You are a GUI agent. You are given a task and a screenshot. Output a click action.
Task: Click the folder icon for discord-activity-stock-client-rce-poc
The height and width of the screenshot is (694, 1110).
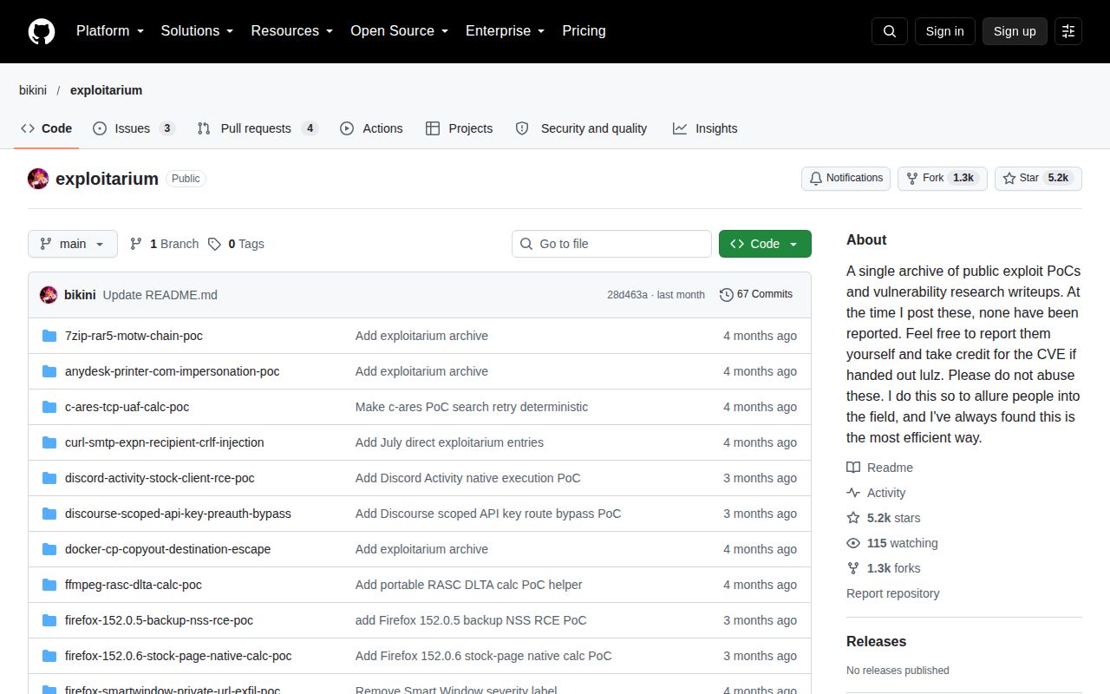coord(49,478)
